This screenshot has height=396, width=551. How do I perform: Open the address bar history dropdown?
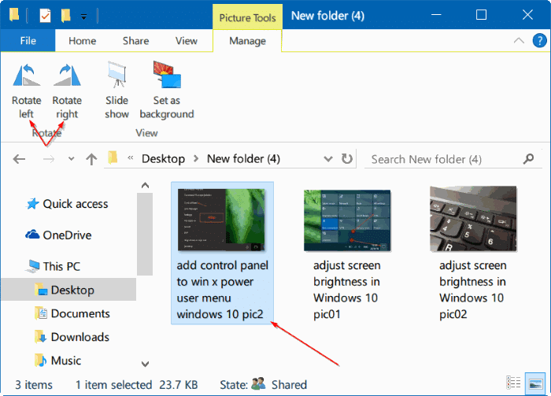328,159
